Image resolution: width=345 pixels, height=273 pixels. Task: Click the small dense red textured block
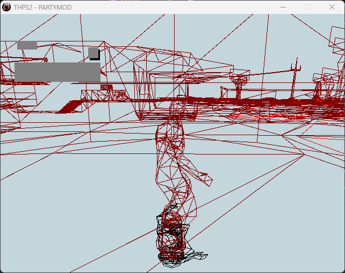(x=106, y=87)
